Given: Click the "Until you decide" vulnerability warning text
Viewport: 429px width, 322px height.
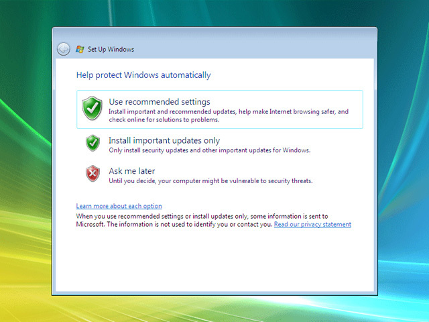Looking at the screenshot, I should 210,180.
